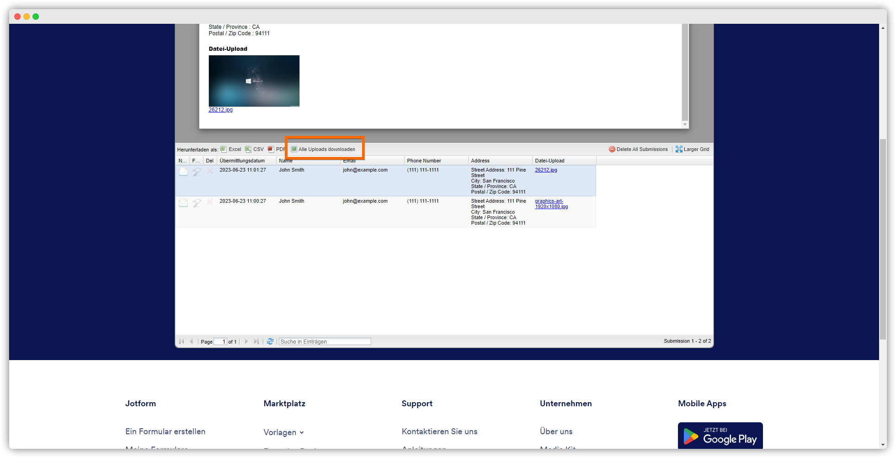Image resolution: width=896 pixels, height=458 pixels.
Task: Toggle flag on the 11:01:27 submission
Action: pos(197,172)
